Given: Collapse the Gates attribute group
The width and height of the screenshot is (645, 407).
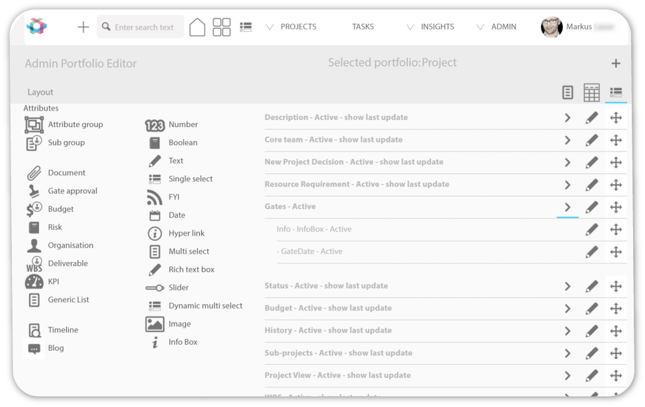Looking at the screenshot, I should [568, 207].
